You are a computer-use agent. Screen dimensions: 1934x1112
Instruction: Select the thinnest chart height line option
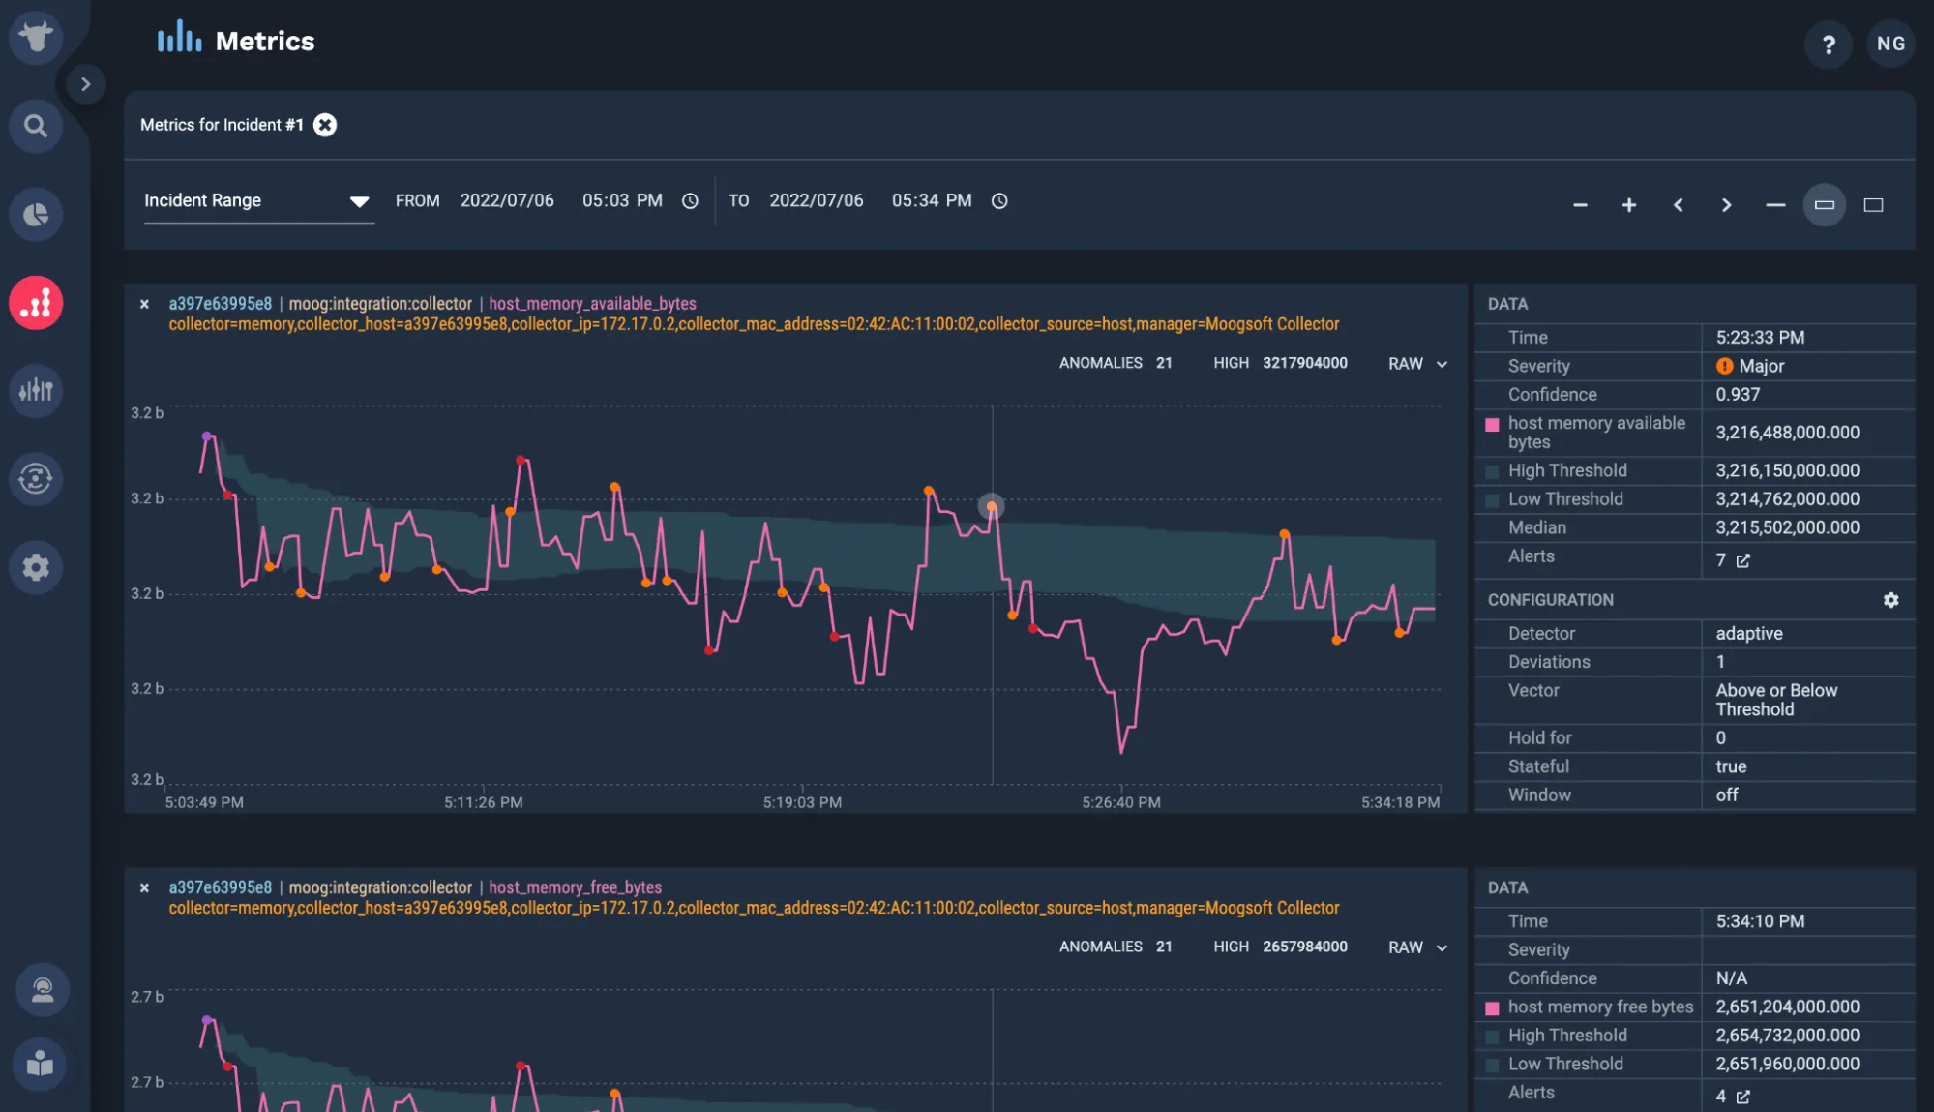point(1775,205)
